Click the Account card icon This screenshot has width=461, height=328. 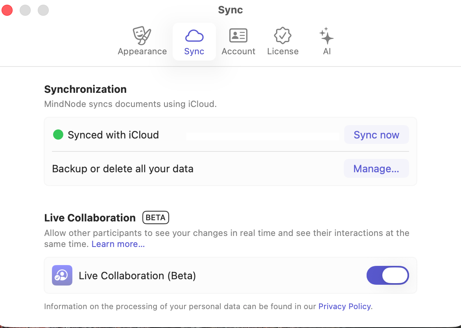(238, 35)
